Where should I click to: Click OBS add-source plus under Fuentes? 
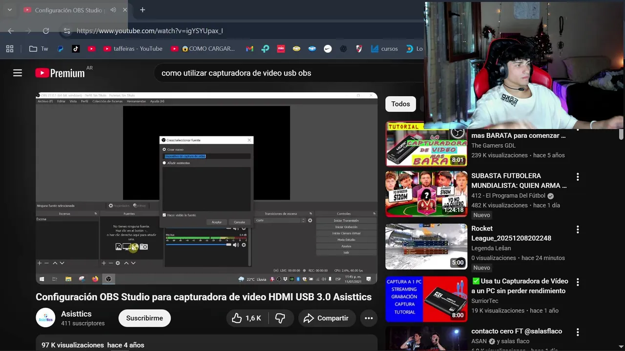tap(104, 263)
